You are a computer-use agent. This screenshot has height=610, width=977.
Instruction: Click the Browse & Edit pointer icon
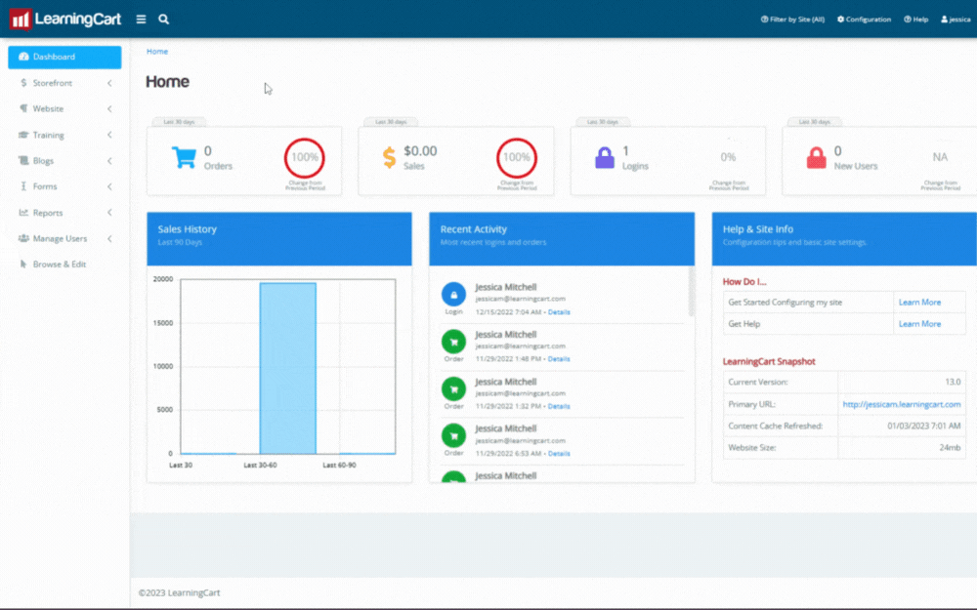[x=23, y=264]
